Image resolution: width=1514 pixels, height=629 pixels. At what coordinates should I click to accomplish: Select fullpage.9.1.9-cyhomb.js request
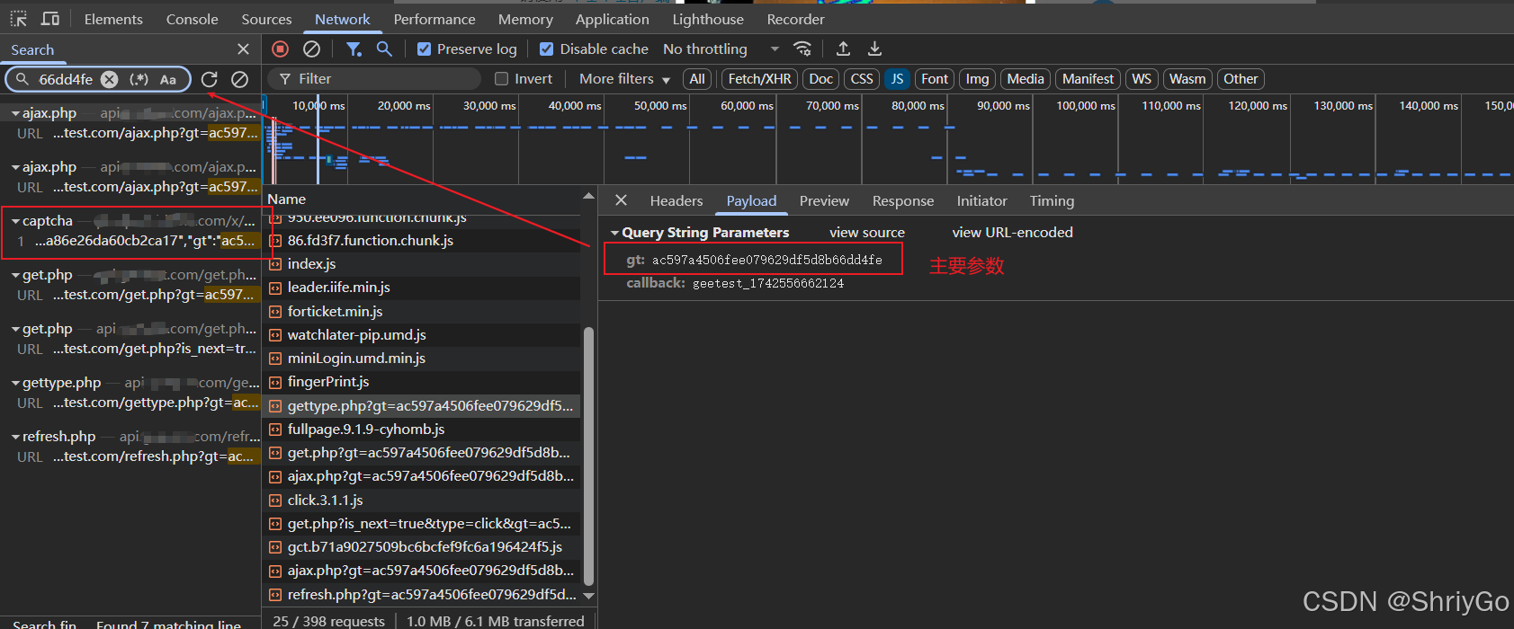point(423,430)
